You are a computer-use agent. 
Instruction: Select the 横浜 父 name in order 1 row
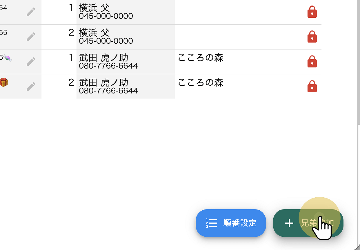tap(94, 8)
